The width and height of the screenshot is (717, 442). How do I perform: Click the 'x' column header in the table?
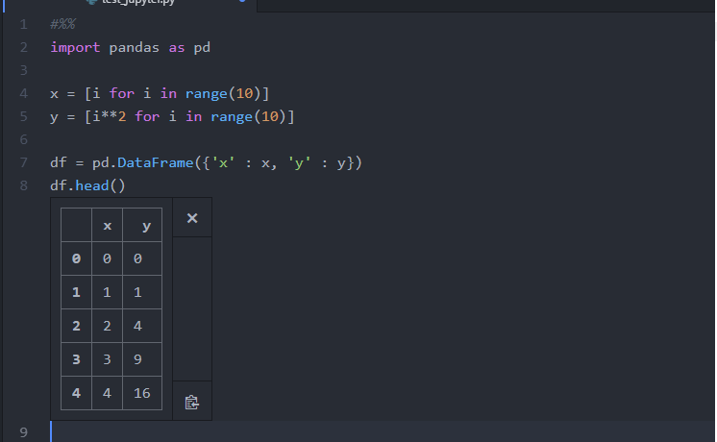click(x=107, y=226)
